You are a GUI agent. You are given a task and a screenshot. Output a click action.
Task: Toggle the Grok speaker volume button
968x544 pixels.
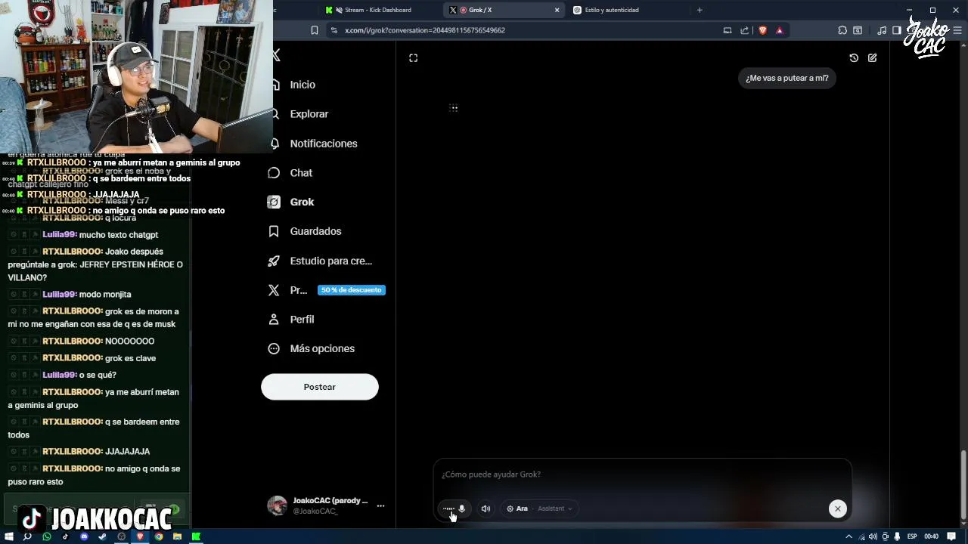point(486,508)
